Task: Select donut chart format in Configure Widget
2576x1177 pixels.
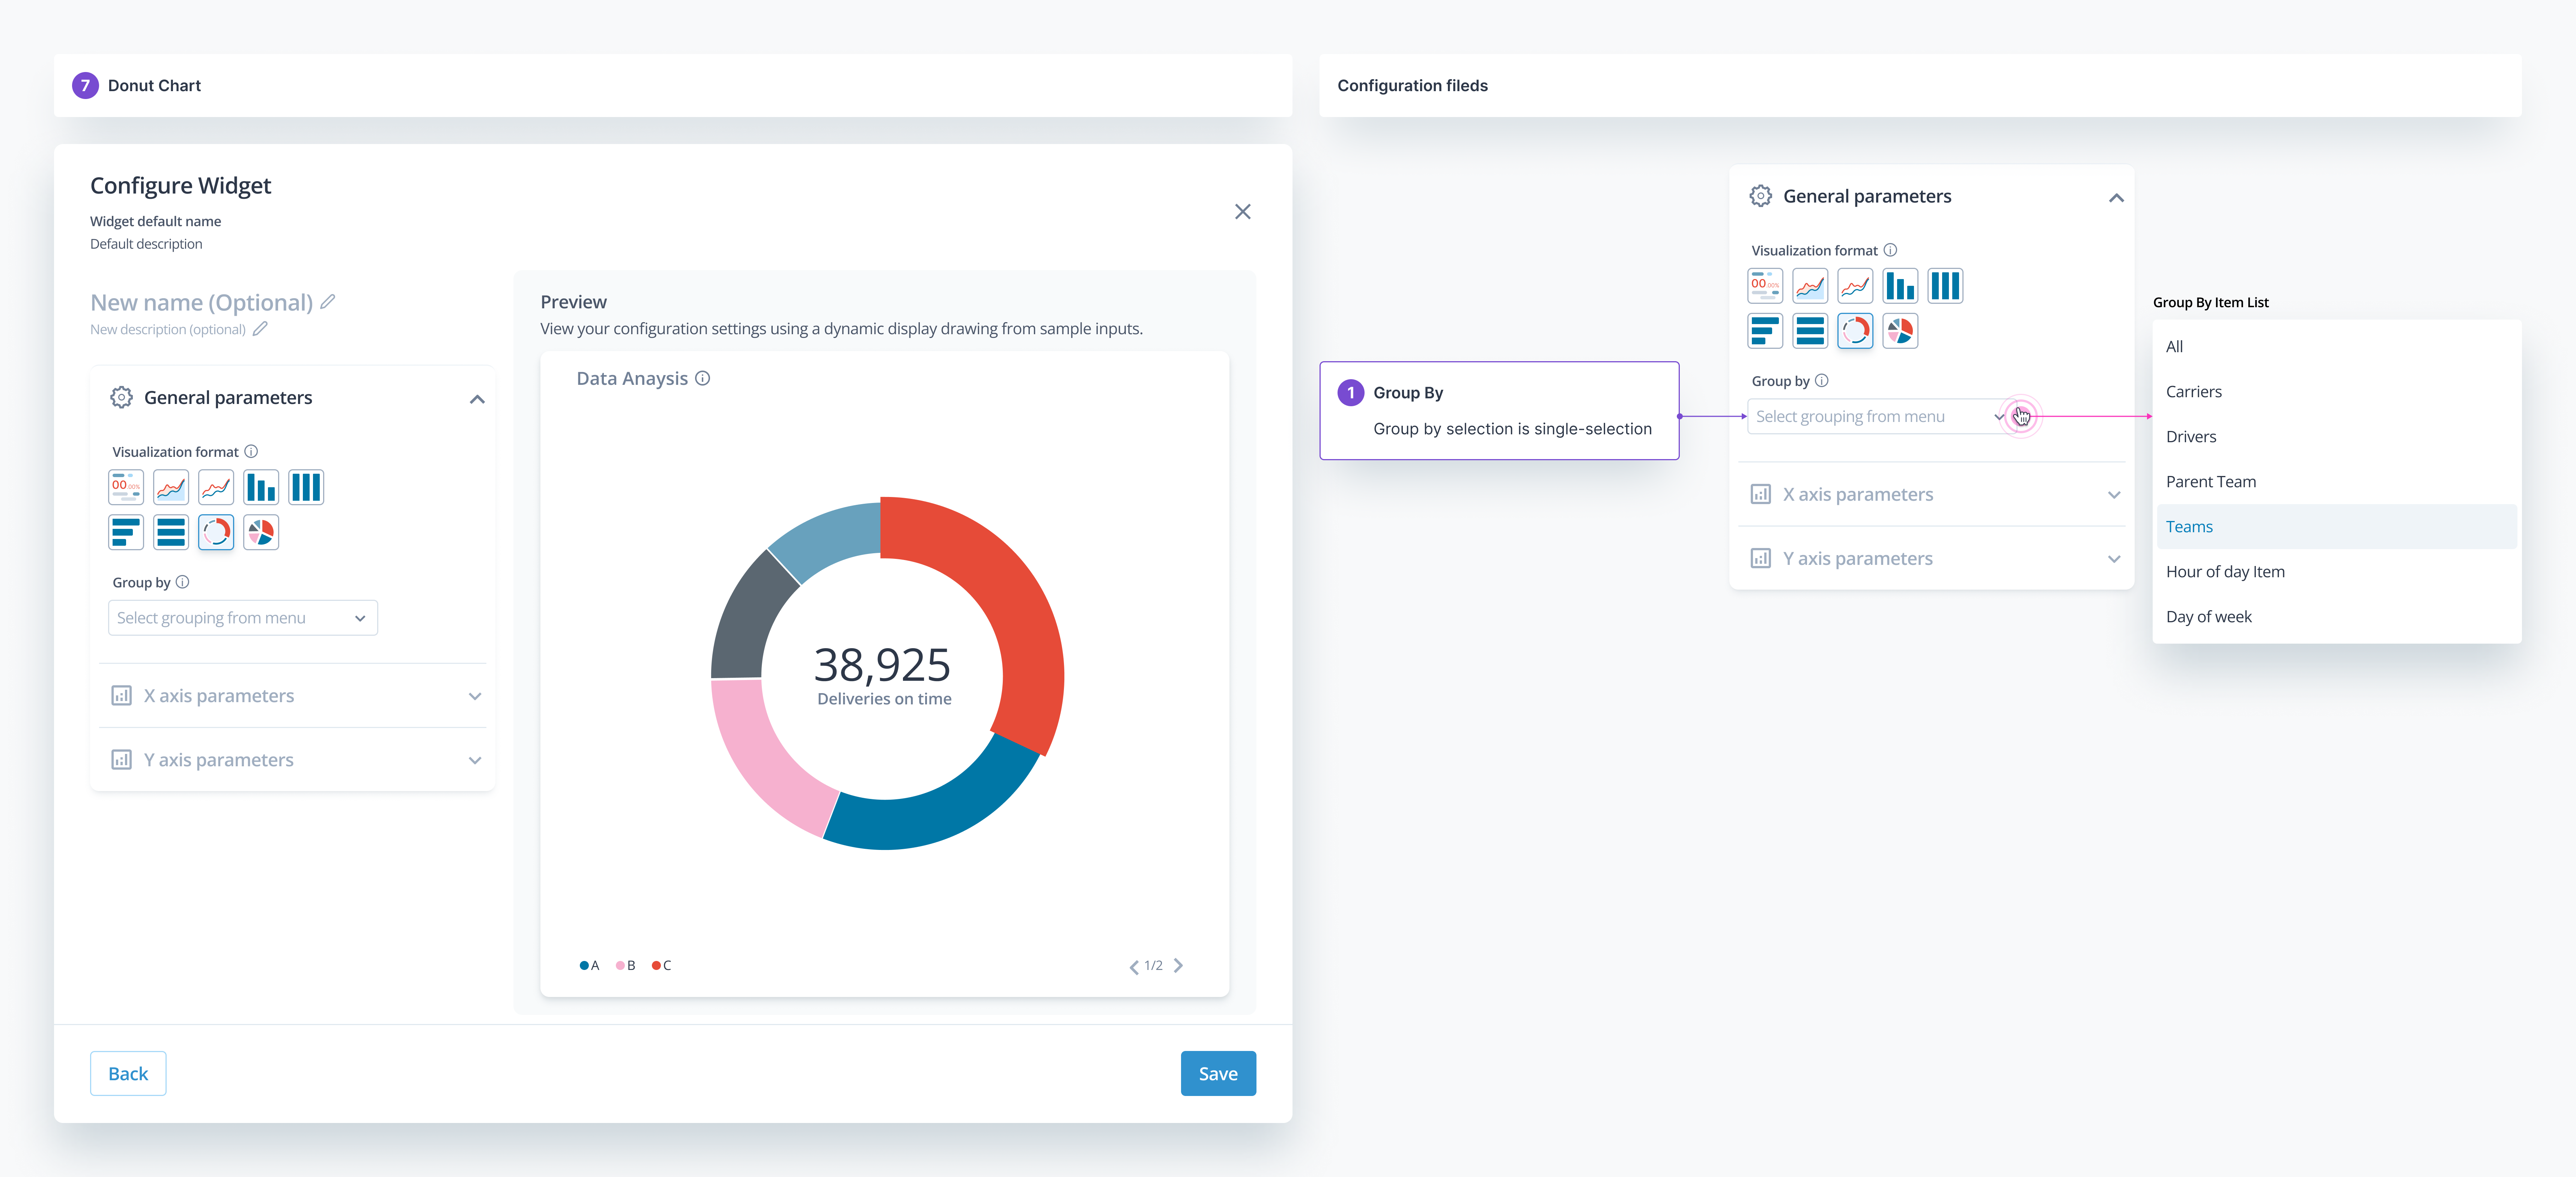Action: pyautogui.click(x=216, y=533)
